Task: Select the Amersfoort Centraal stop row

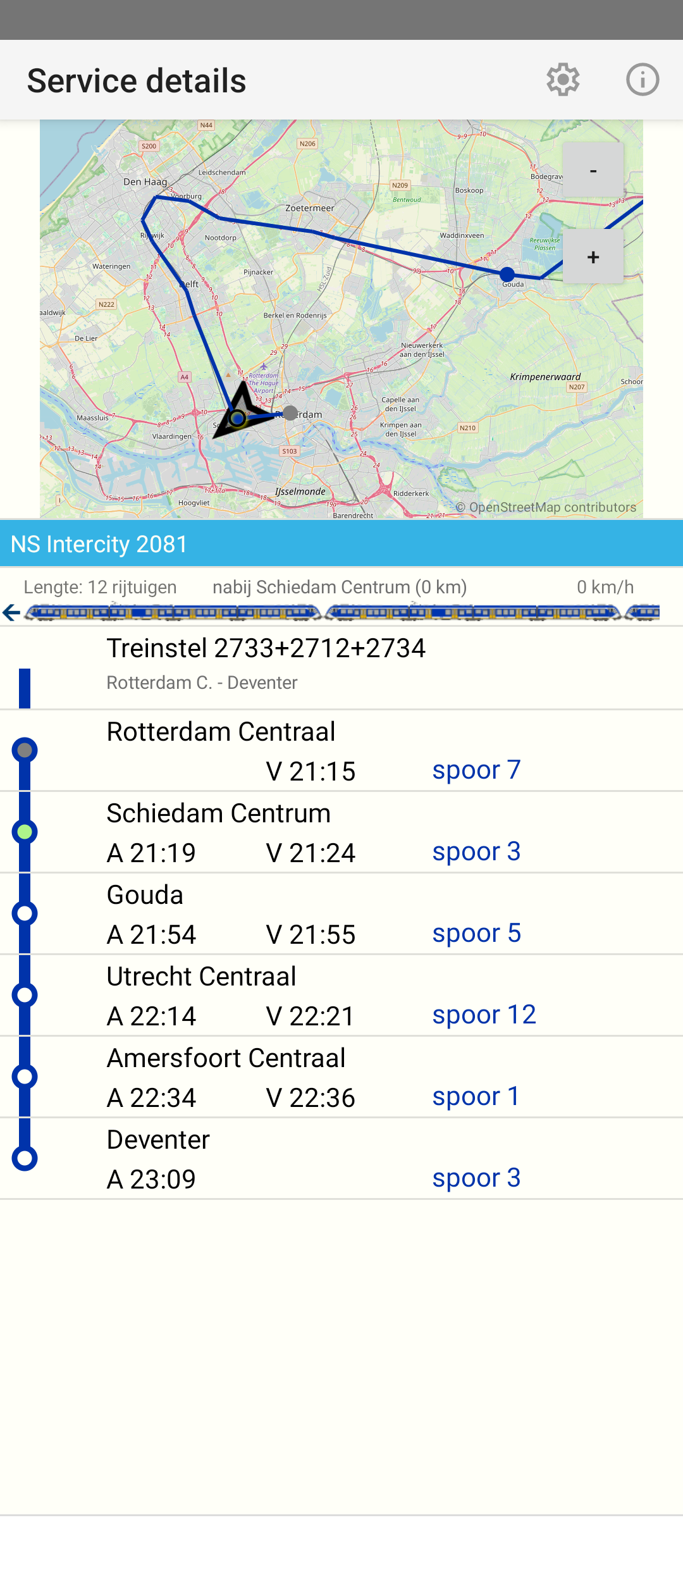Action: pyautogui.click(x=341, y=1077)
